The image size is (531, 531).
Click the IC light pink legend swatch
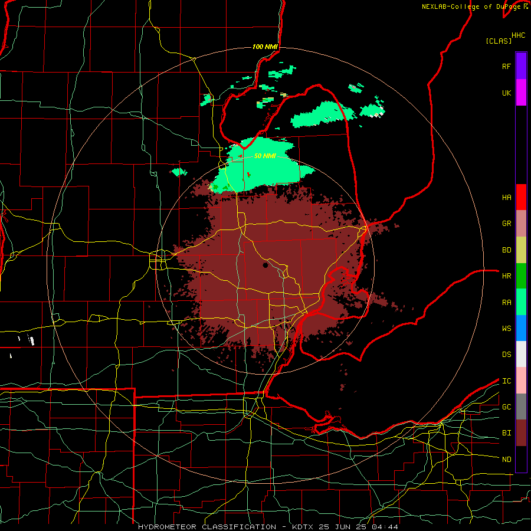(x=521, y=381)
